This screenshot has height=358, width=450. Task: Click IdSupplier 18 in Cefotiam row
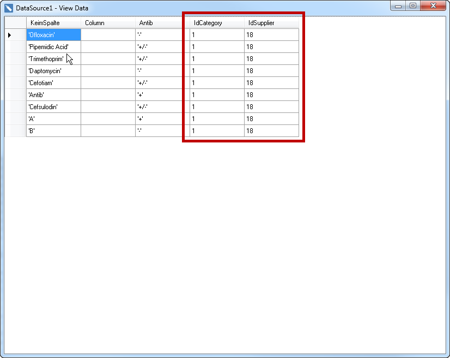coord(272,83)
